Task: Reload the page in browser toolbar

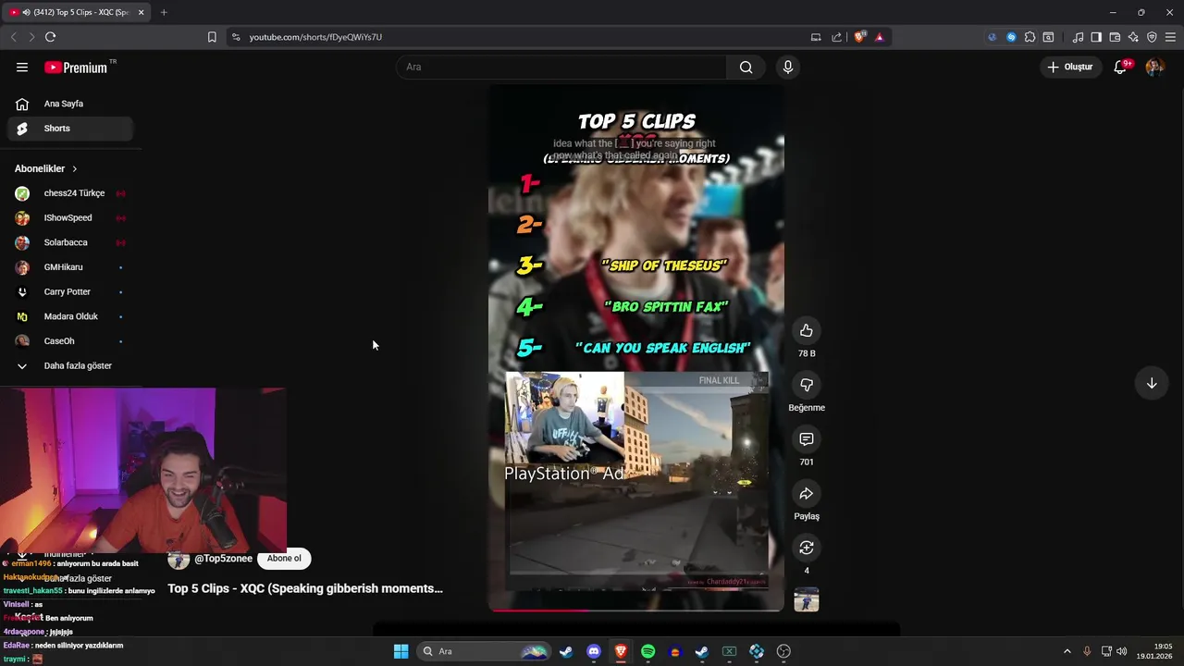Action: coord(50,37)
